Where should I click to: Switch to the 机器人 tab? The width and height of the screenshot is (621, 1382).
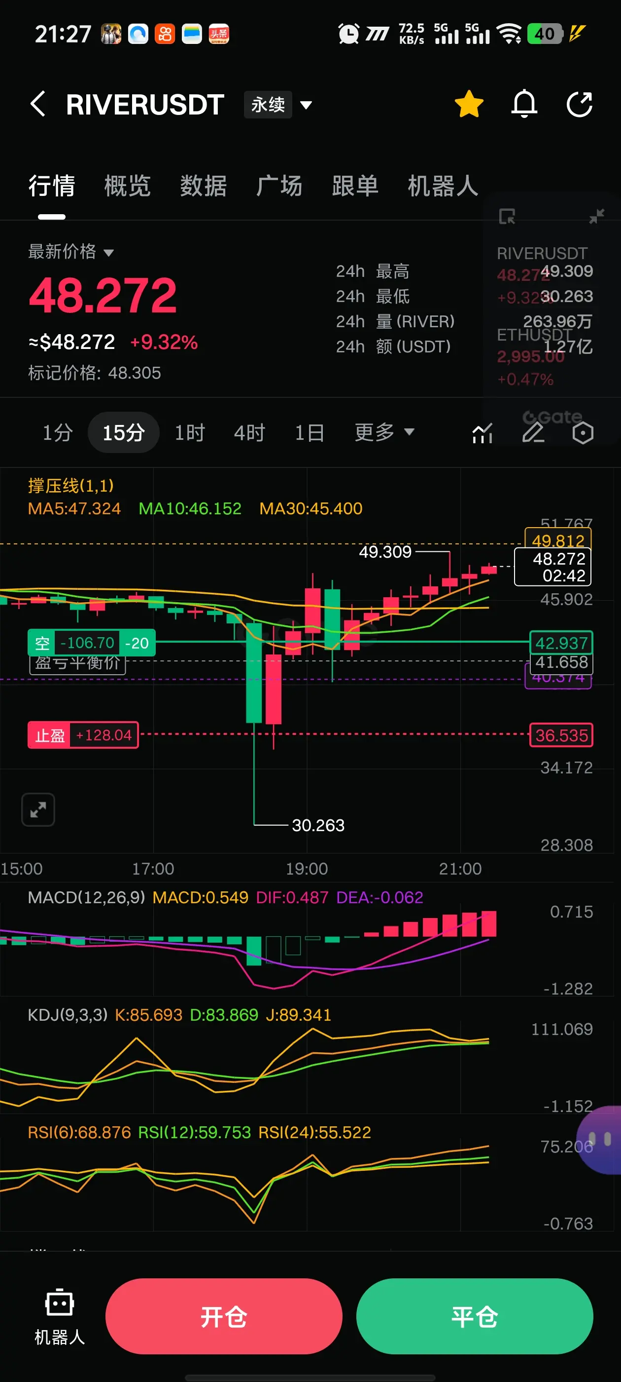(x=443, y=186)
